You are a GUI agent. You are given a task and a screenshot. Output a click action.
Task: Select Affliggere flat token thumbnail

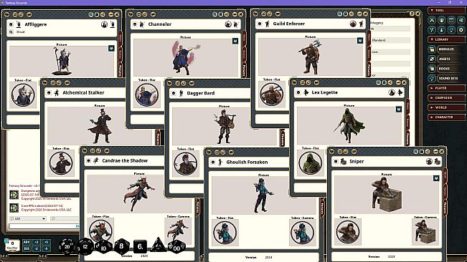click(x=23, y=95)
